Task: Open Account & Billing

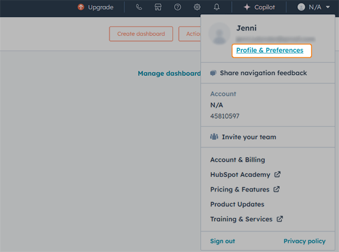Action: pyautogui.click(x=238, y=160)
